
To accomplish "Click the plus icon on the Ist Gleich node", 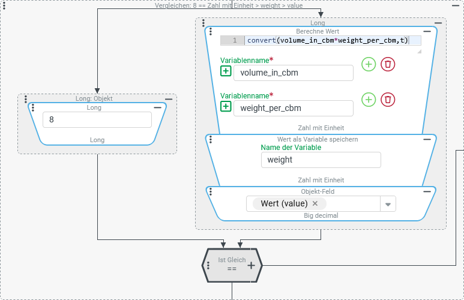I will pos(251,265).
